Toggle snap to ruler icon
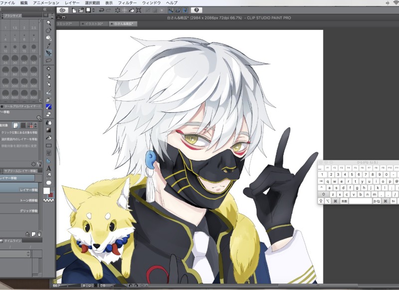 171,10
